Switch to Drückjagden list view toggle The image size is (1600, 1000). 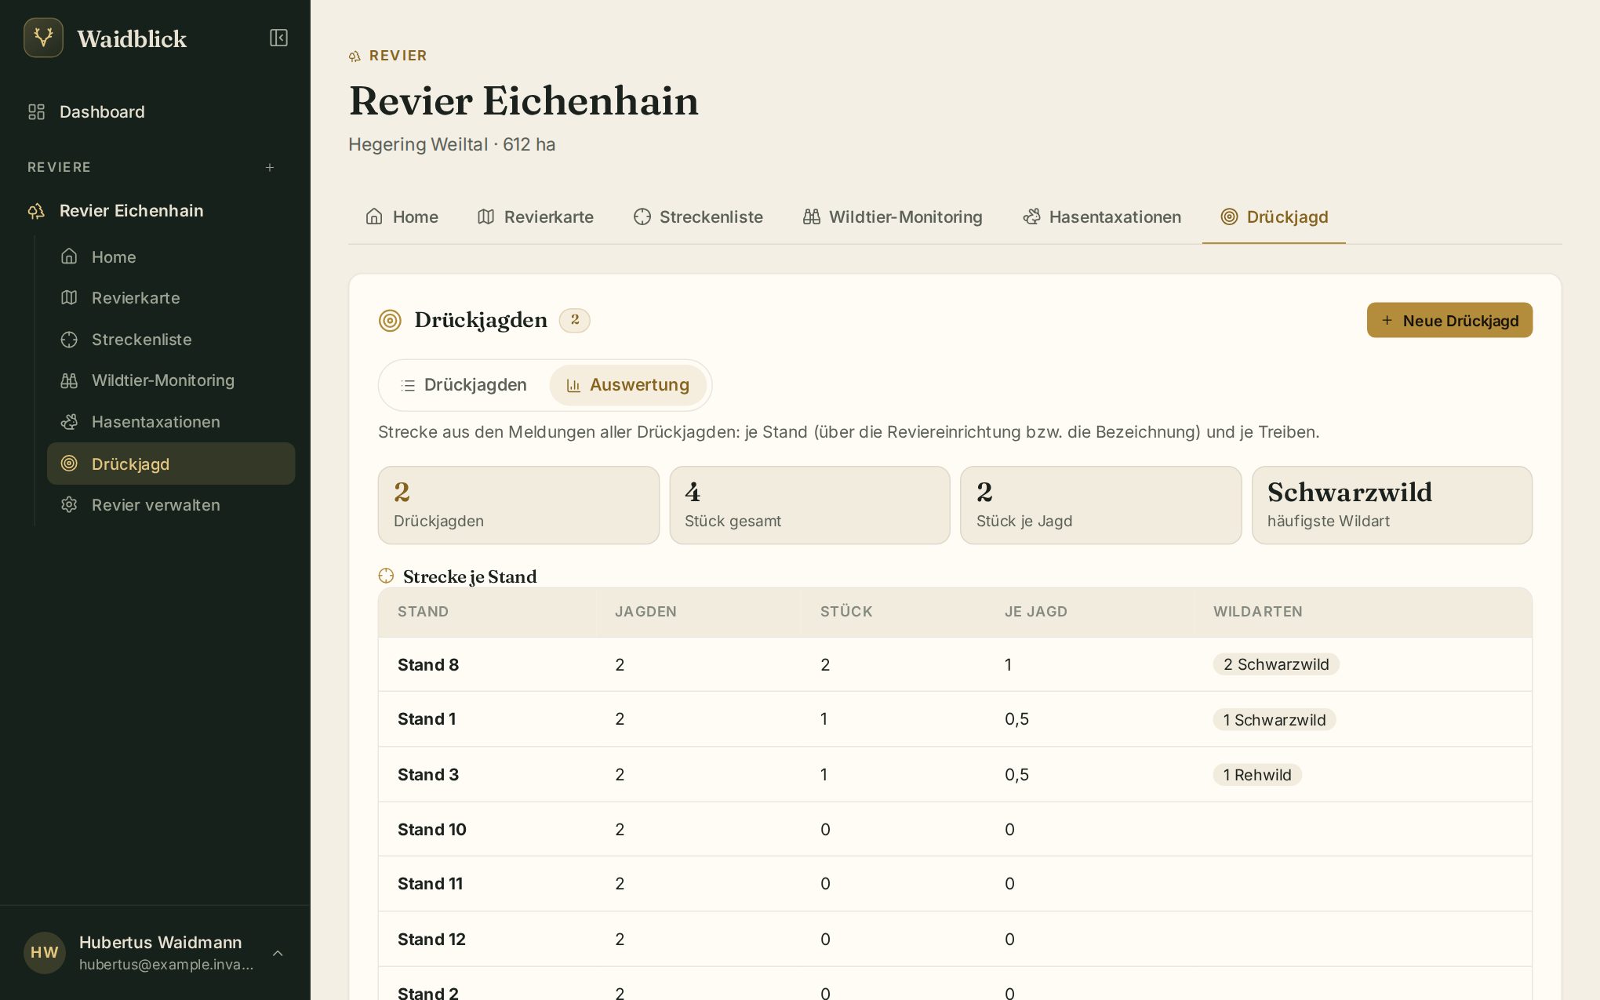[x=464, y=385]
